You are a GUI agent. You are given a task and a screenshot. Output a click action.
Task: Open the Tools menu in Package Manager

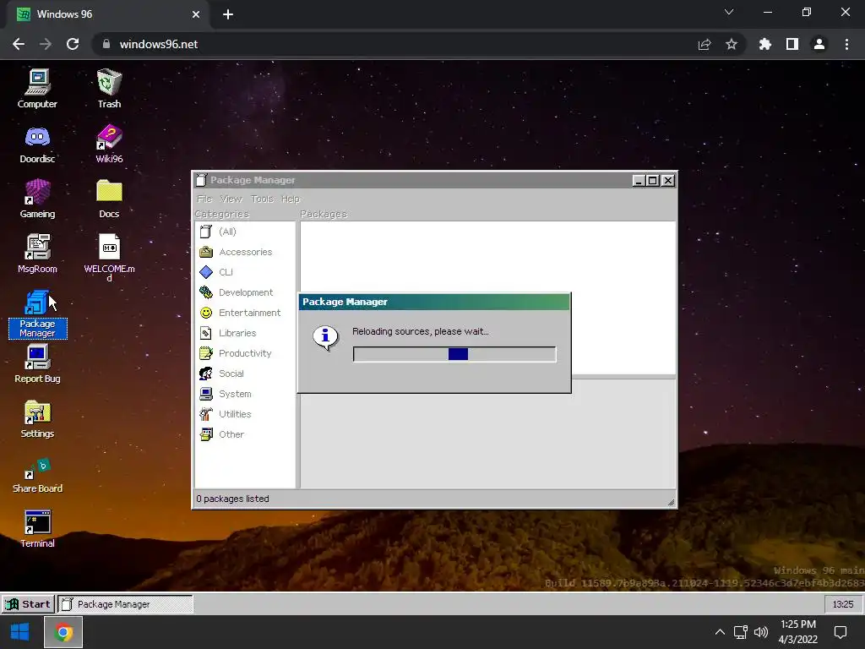click(262, 199)
